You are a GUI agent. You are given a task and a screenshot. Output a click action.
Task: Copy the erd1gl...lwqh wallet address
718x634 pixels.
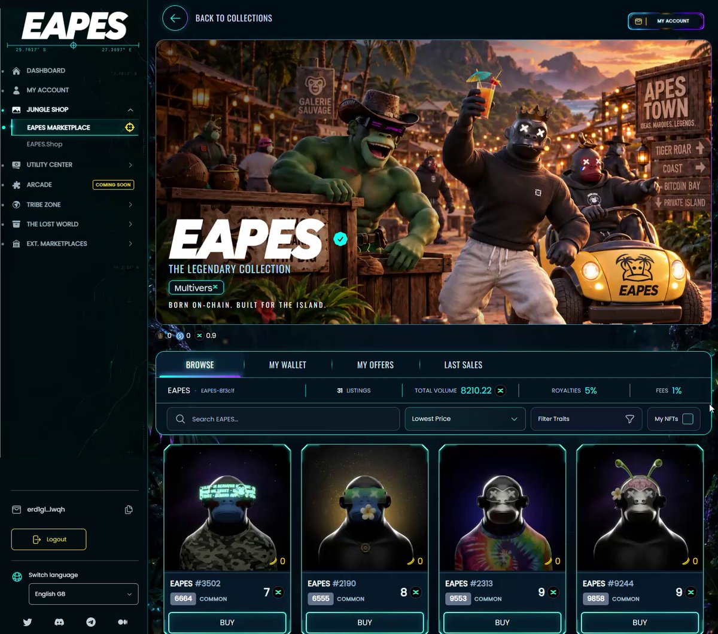pyautogui.click(x=128, y=510)
